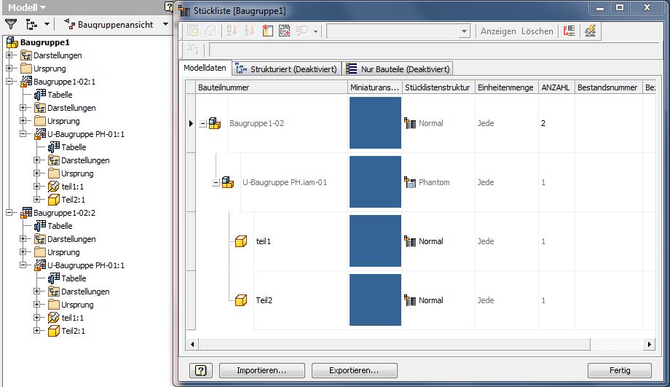
Task: Click the update mass properties lightning icon
Action: point(590,31)
